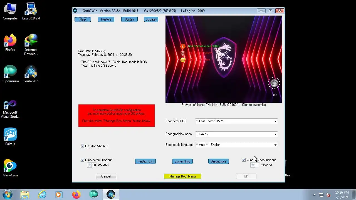Image resolution: width=356 pixels, height=200 pixels.
Task: Click the Supermium taskbar icon
Action: 94,194
